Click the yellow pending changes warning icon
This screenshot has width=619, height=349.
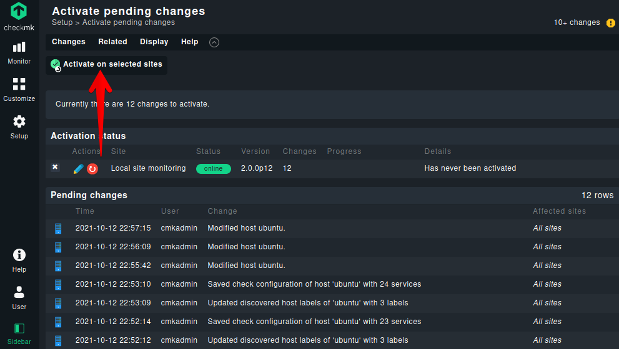tap(611, 23)
